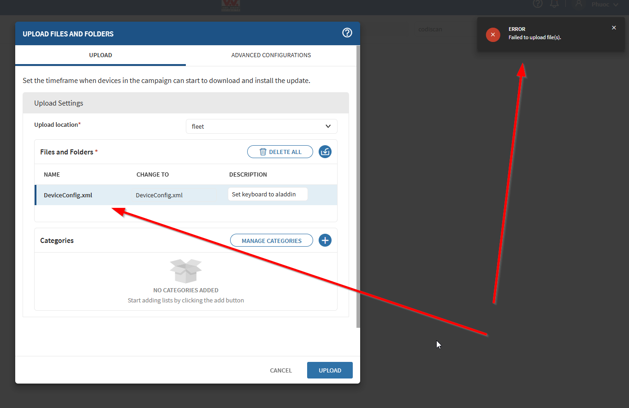Screen dimensions: 629x408
Task: Click the empty box No Categories icon
Action: (185, 271)
